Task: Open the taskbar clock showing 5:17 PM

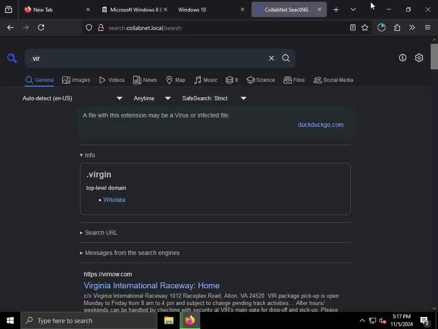Action: (x=401, y=320)
